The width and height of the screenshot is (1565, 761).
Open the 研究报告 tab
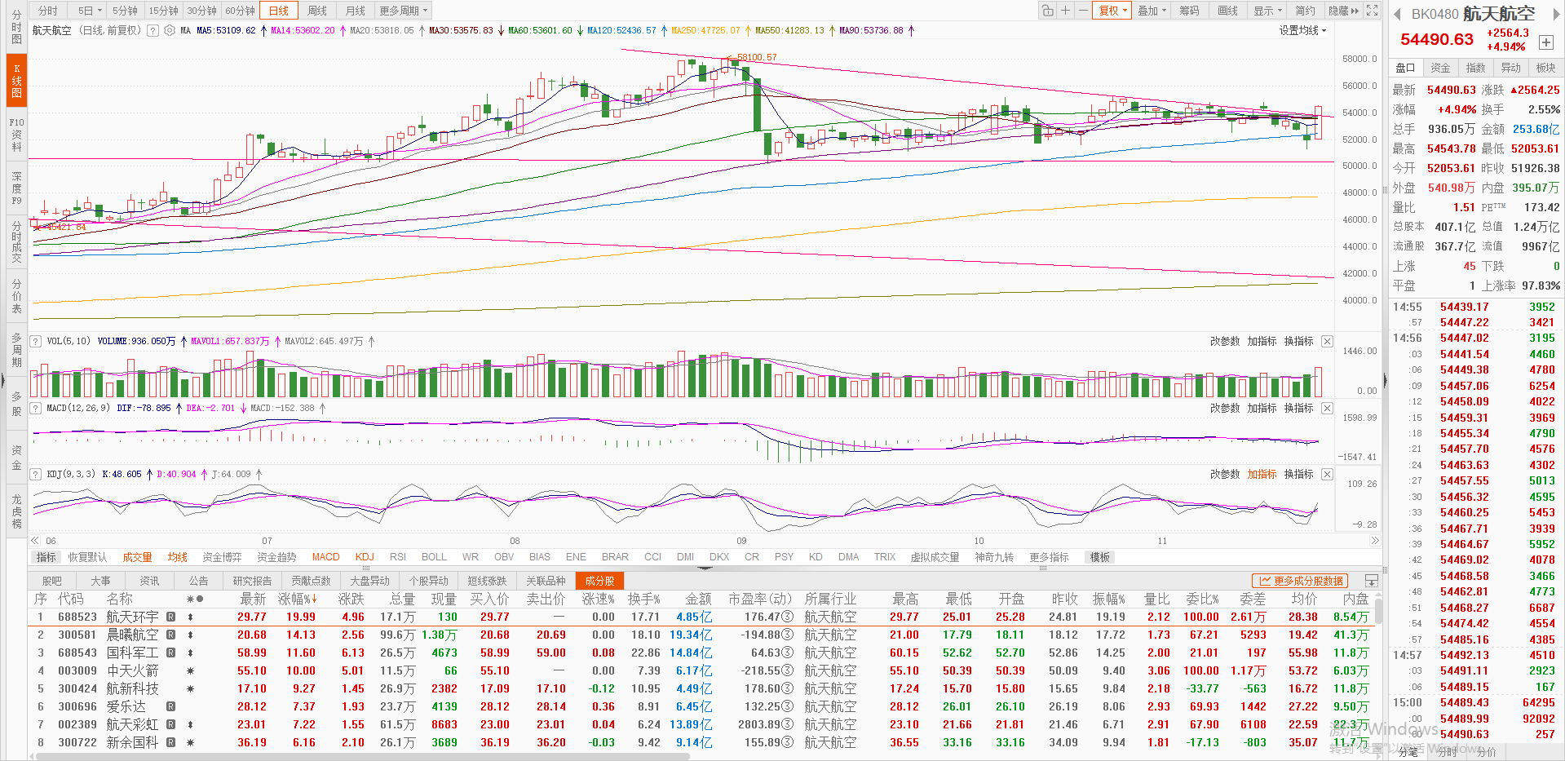252,581
